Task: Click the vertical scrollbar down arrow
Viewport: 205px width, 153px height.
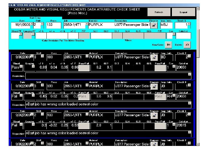Action: tap(198, 144)
